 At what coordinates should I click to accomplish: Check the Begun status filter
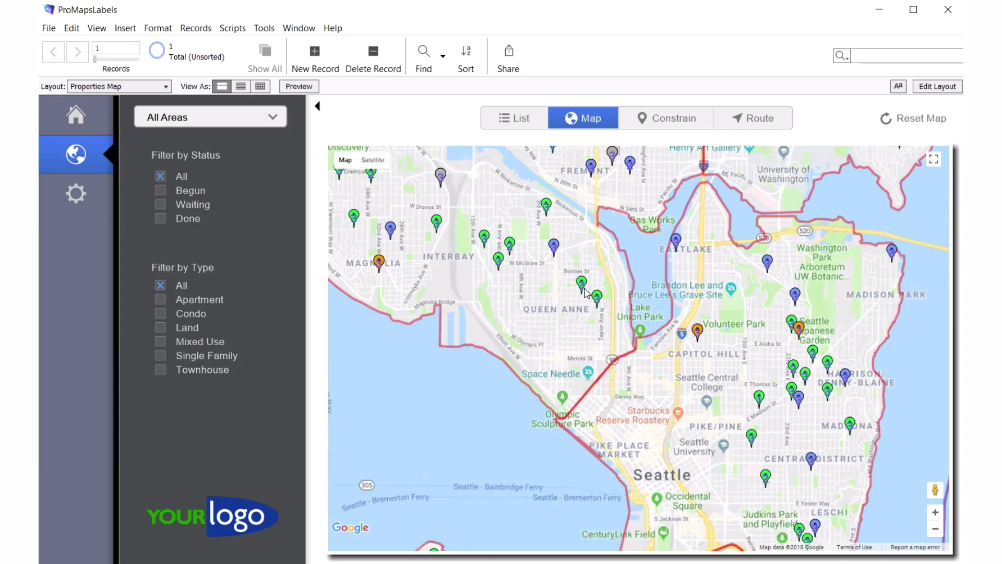click(x=160, y=190)
